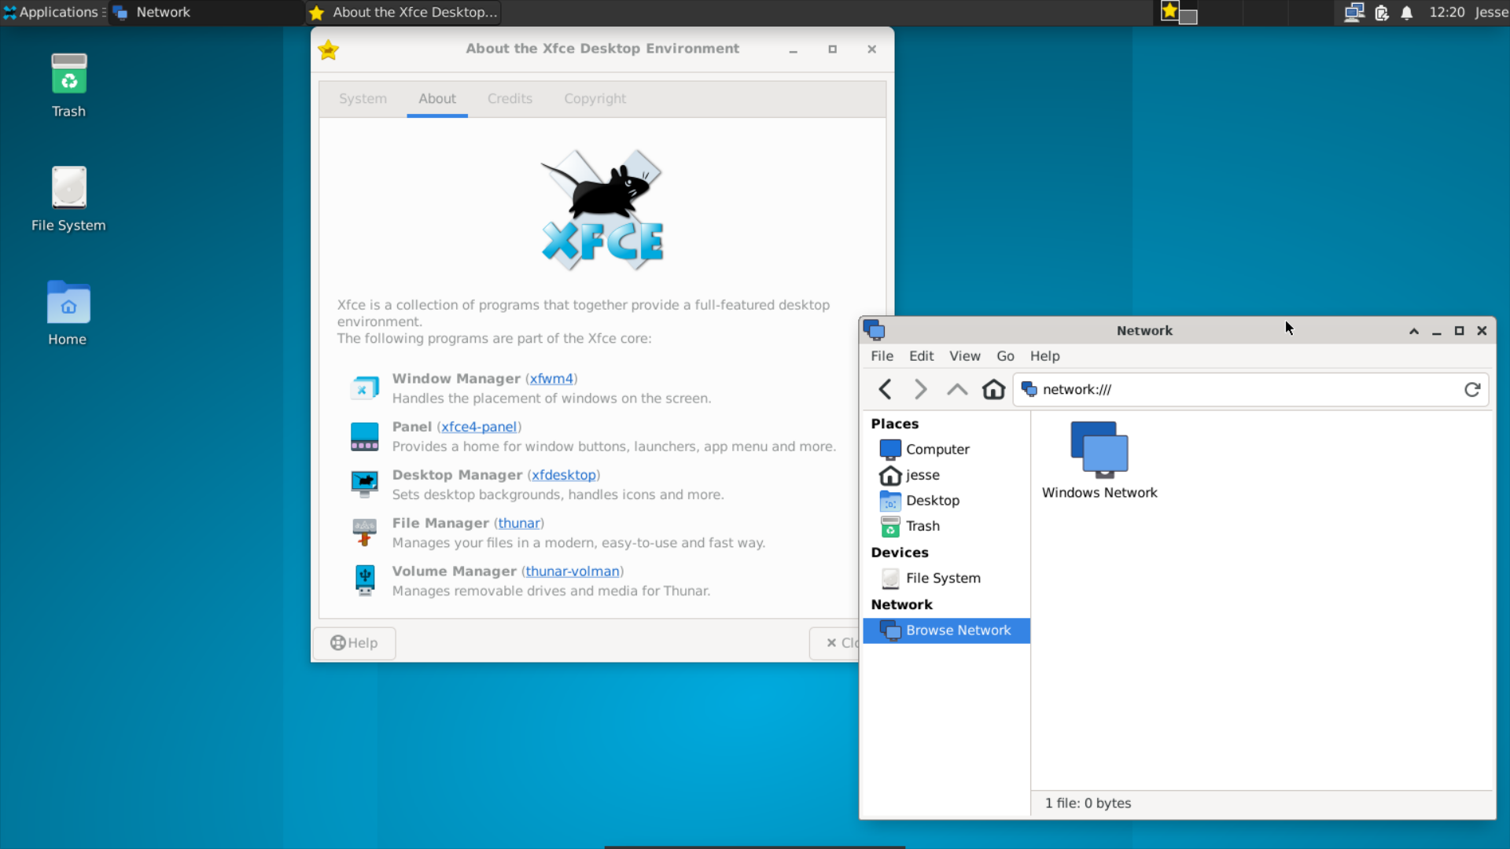Select Computer in Places sidebar
1510x849 pixels.
click(x=946, y=449)
